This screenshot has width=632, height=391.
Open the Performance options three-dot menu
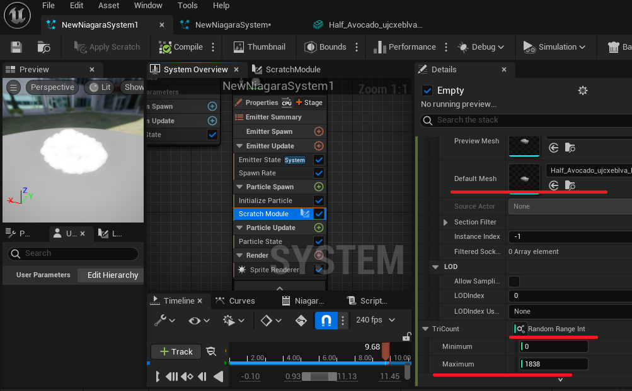pos(446,47)
